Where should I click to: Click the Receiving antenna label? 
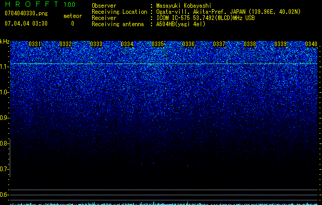point(118,24)
